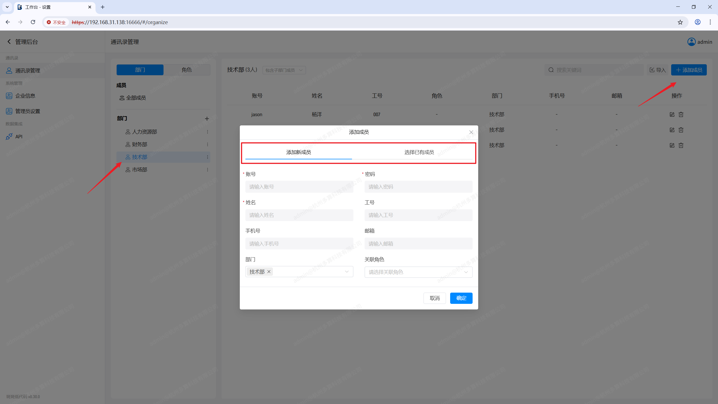Switch to 选择已有成员 tab

[419, 152]
